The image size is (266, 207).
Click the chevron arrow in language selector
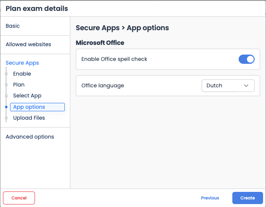pos(246,86)
